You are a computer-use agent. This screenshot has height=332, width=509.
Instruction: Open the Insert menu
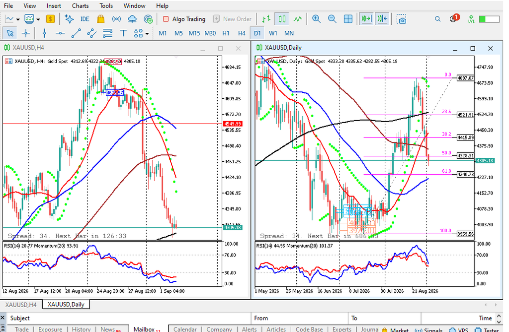click(x=54, y=6)
